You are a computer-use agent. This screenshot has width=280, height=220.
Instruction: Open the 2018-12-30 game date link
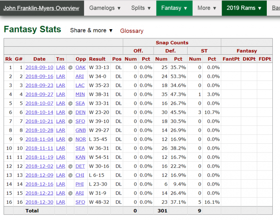click(39, 202)
